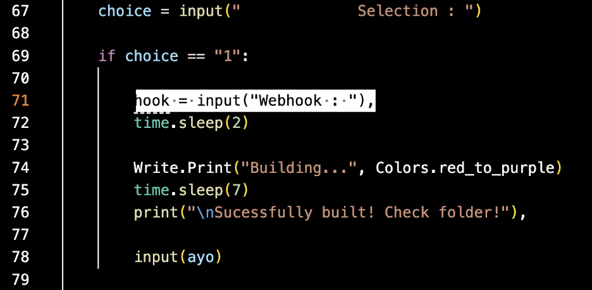Click line number 74 in the gutter
Image resolution: width=592 pixels, height=290 pixels.
21,168
